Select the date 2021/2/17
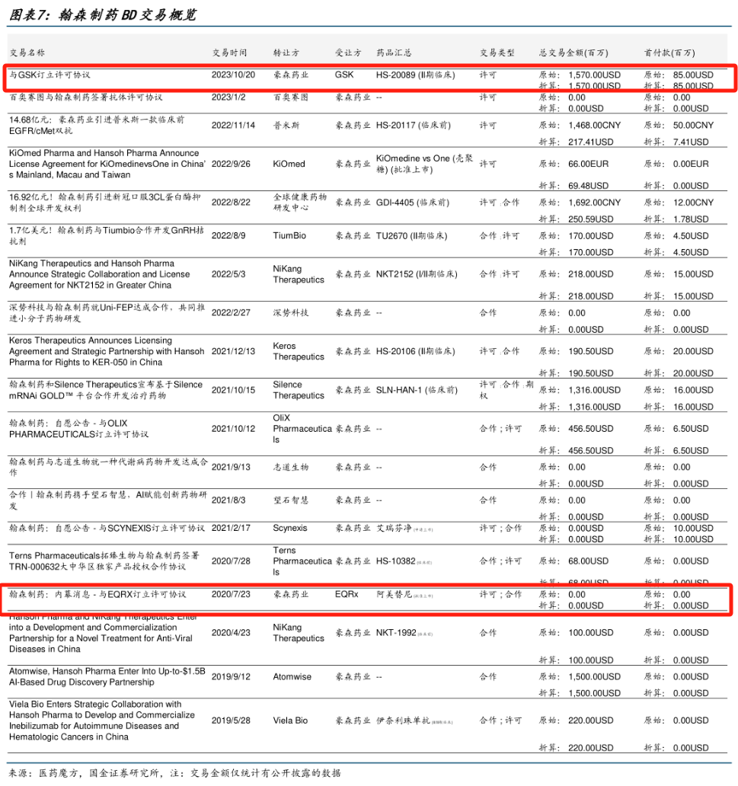738x786 pixels. 231,528
